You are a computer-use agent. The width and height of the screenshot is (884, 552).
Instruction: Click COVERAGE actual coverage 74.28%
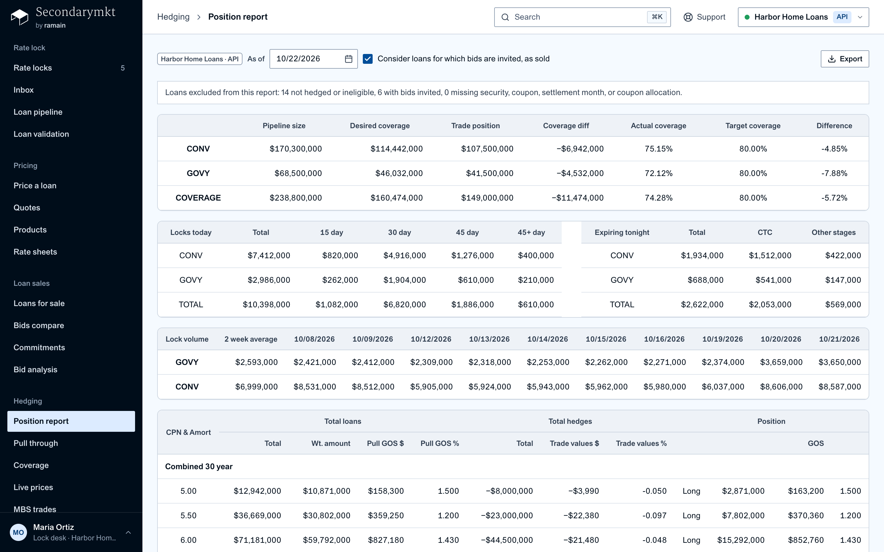pyautogui.click(x=658, y=198)
